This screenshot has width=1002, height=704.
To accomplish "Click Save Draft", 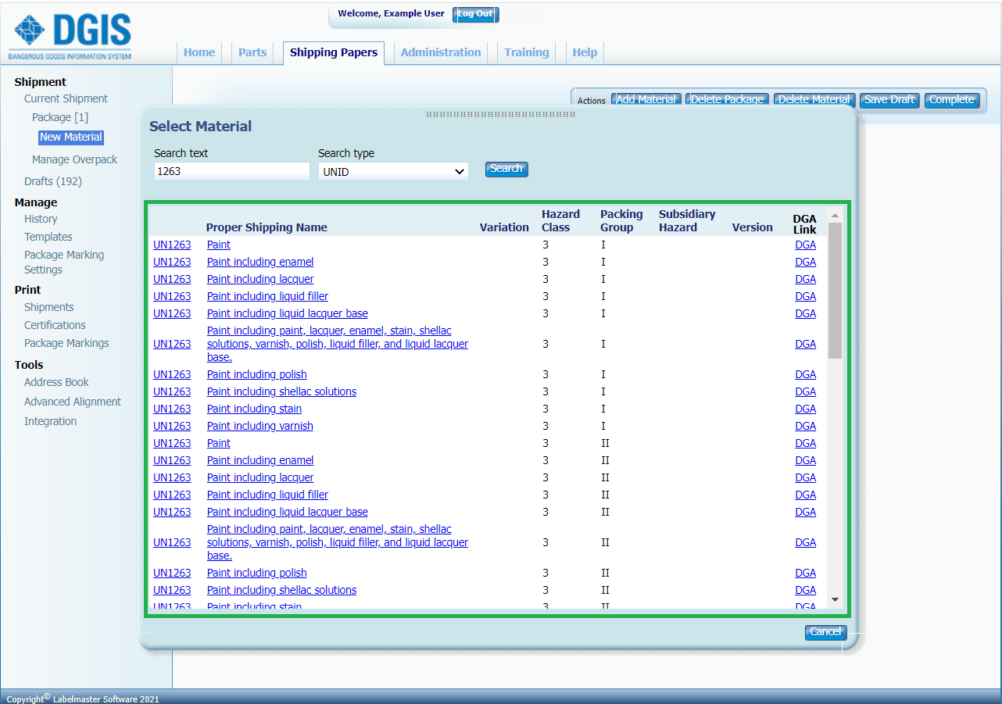I will (x=889, y=99).
